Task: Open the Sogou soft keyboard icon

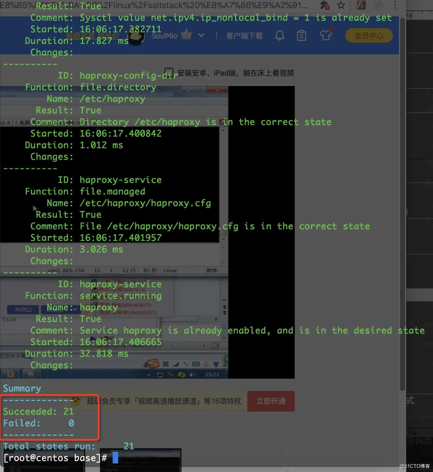Action: (x=196, y=364)
